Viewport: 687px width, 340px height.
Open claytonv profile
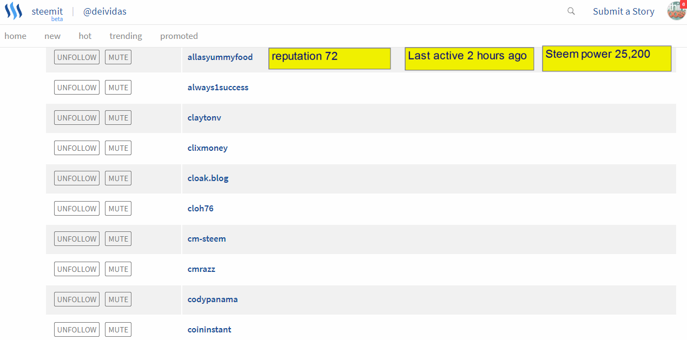(204, 117)
